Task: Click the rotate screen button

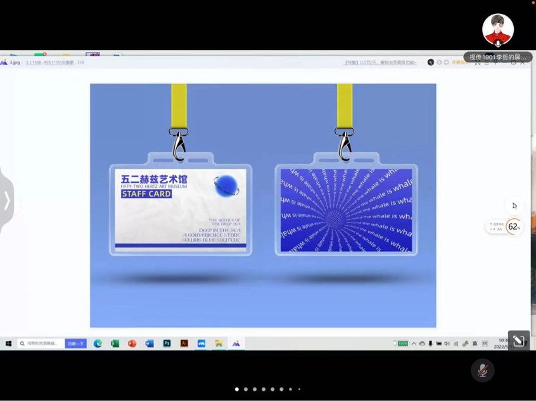Action: [518, 341]
